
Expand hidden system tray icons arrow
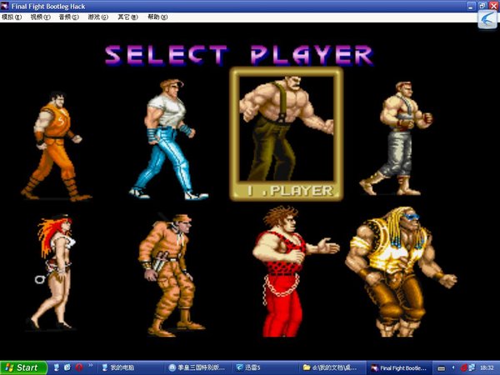coord(453,368)
